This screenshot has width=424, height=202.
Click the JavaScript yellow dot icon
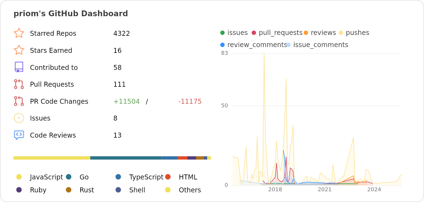pyautogui.click(x=19, y=177)
